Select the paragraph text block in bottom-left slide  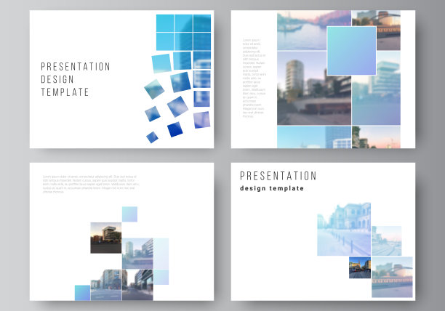89,185
